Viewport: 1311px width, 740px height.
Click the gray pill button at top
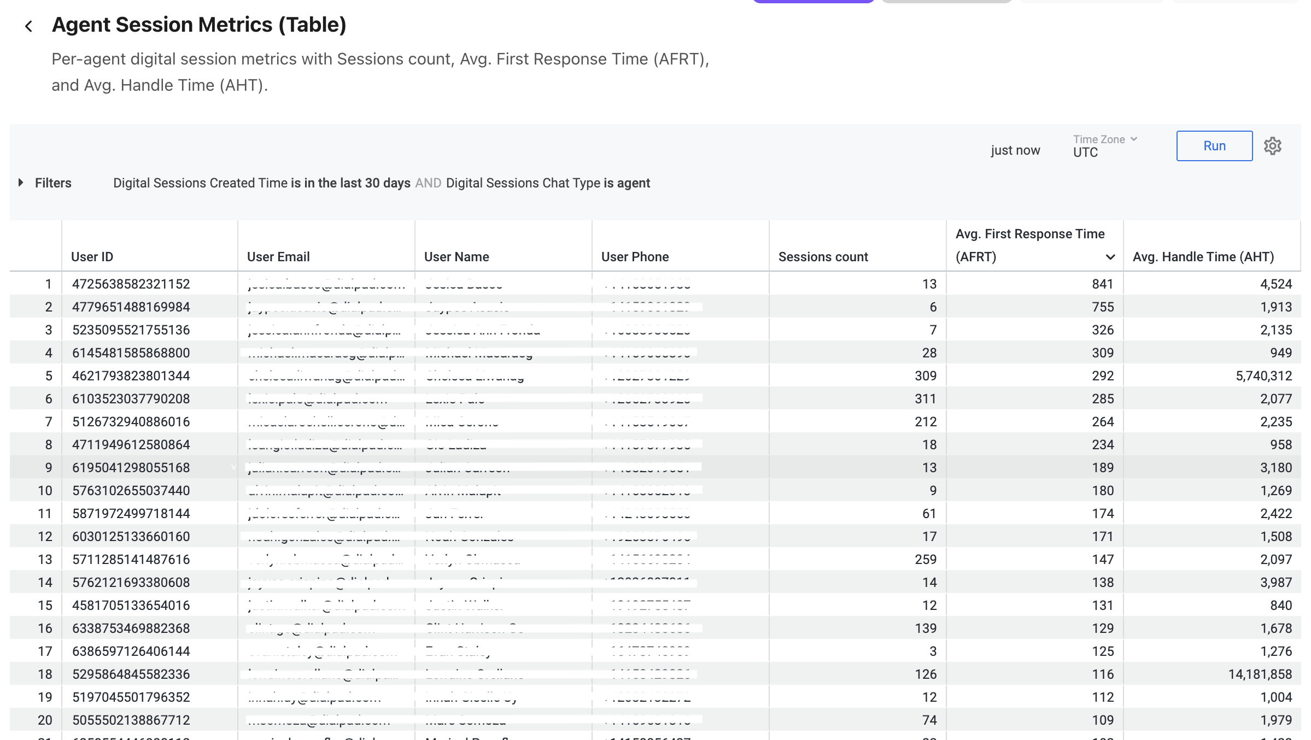pyautogui.click(x=946, y=2)
